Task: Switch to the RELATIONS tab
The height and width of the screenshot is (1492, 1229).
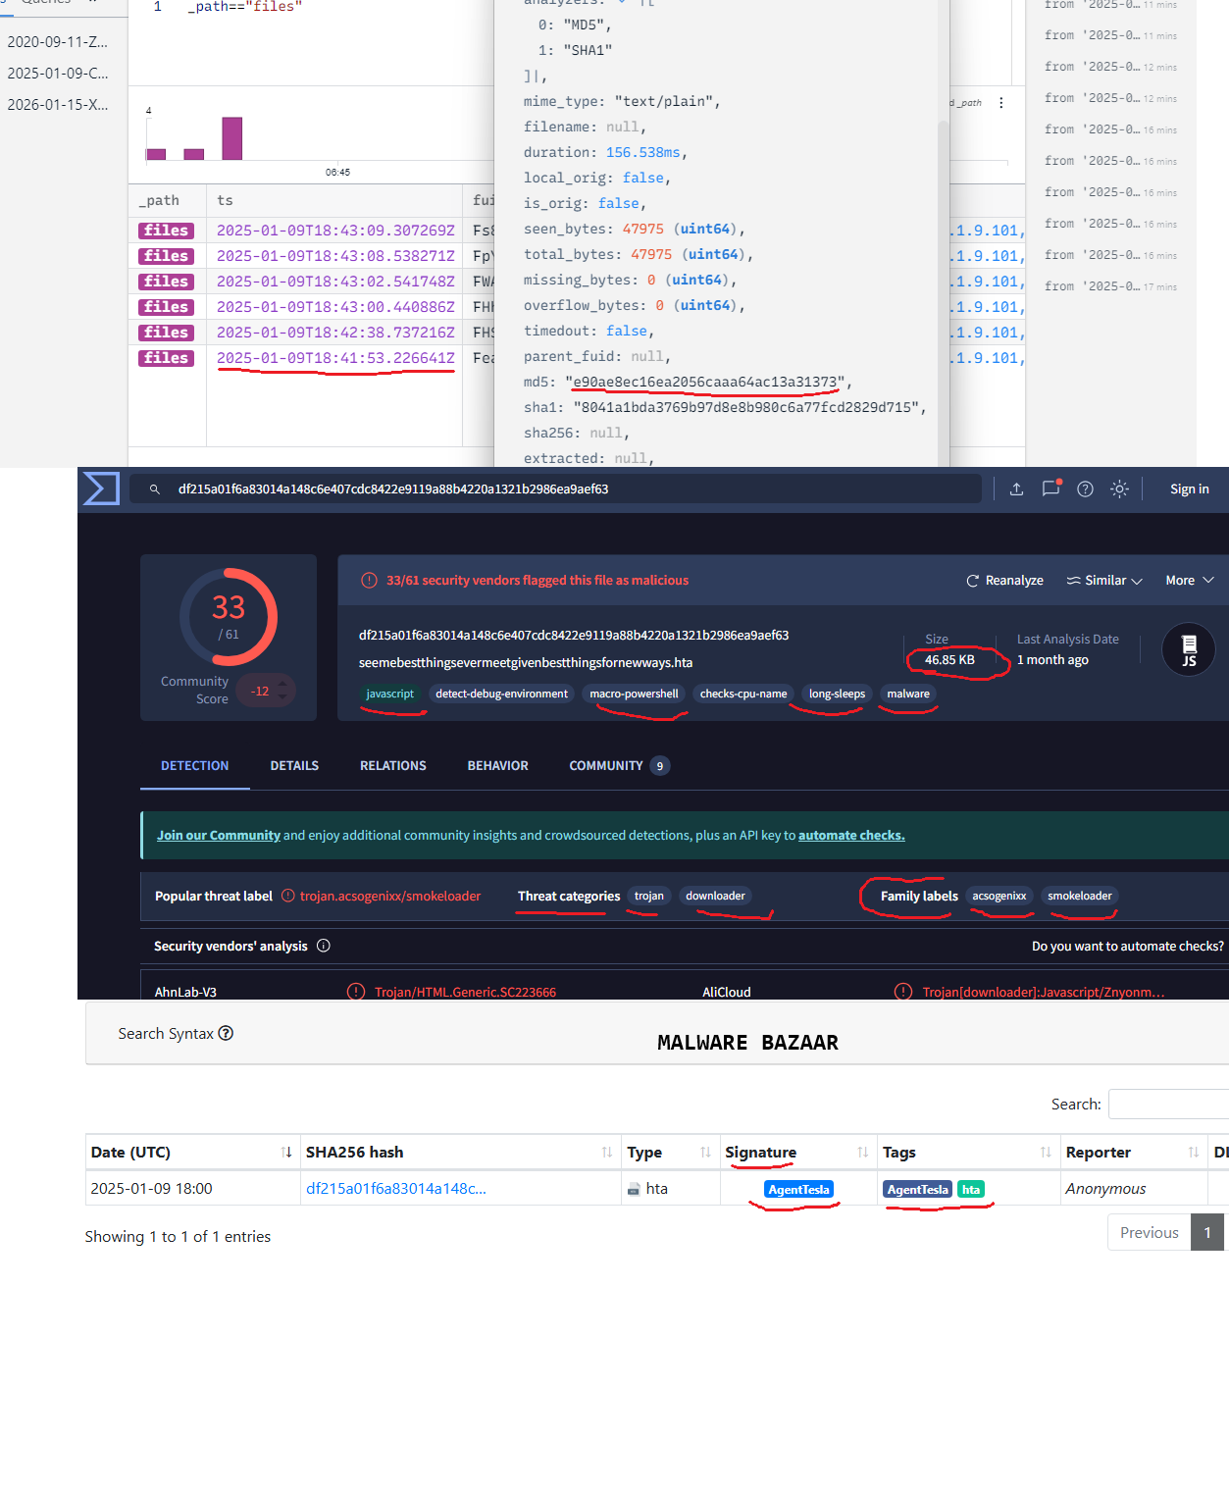Action: [x=392, y=765]
